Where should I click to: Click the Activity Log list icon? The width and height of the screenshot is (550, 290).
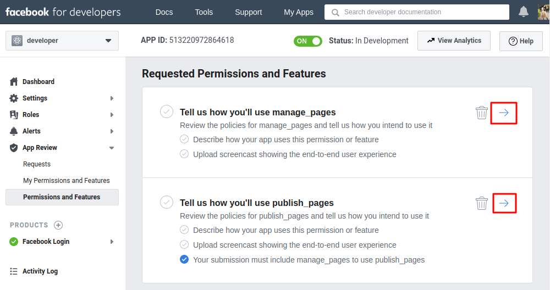coord(14,271)
